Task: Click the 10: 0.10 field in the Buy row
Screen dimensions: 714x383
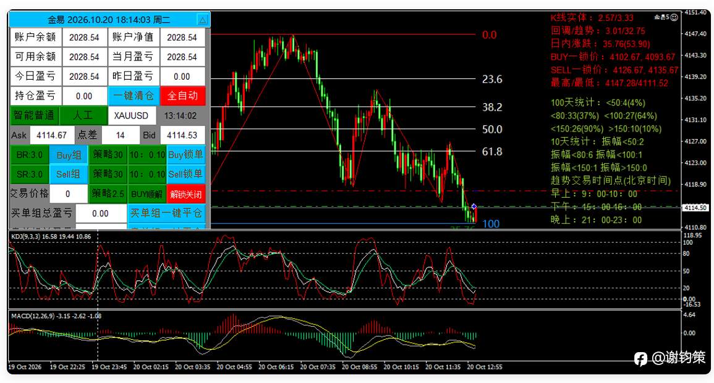Action: (147, 154)
